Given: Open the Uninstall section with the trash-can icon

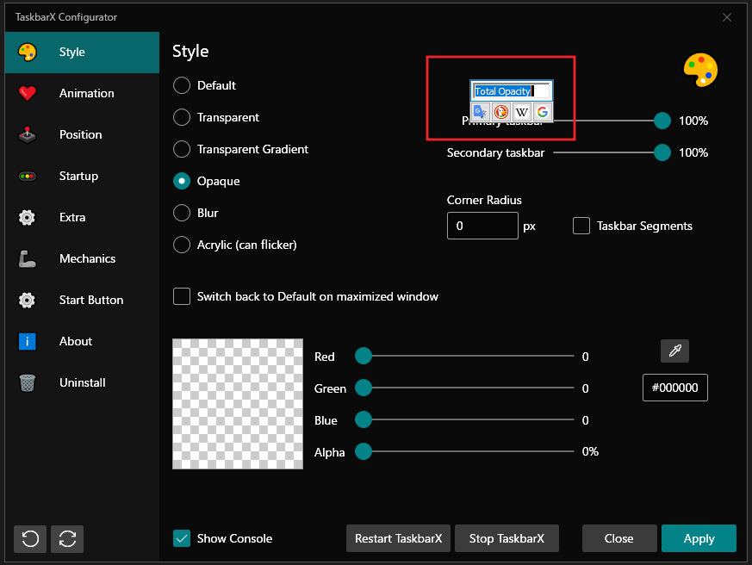Looking at the screenshot, I should click(x=82, y=382).
